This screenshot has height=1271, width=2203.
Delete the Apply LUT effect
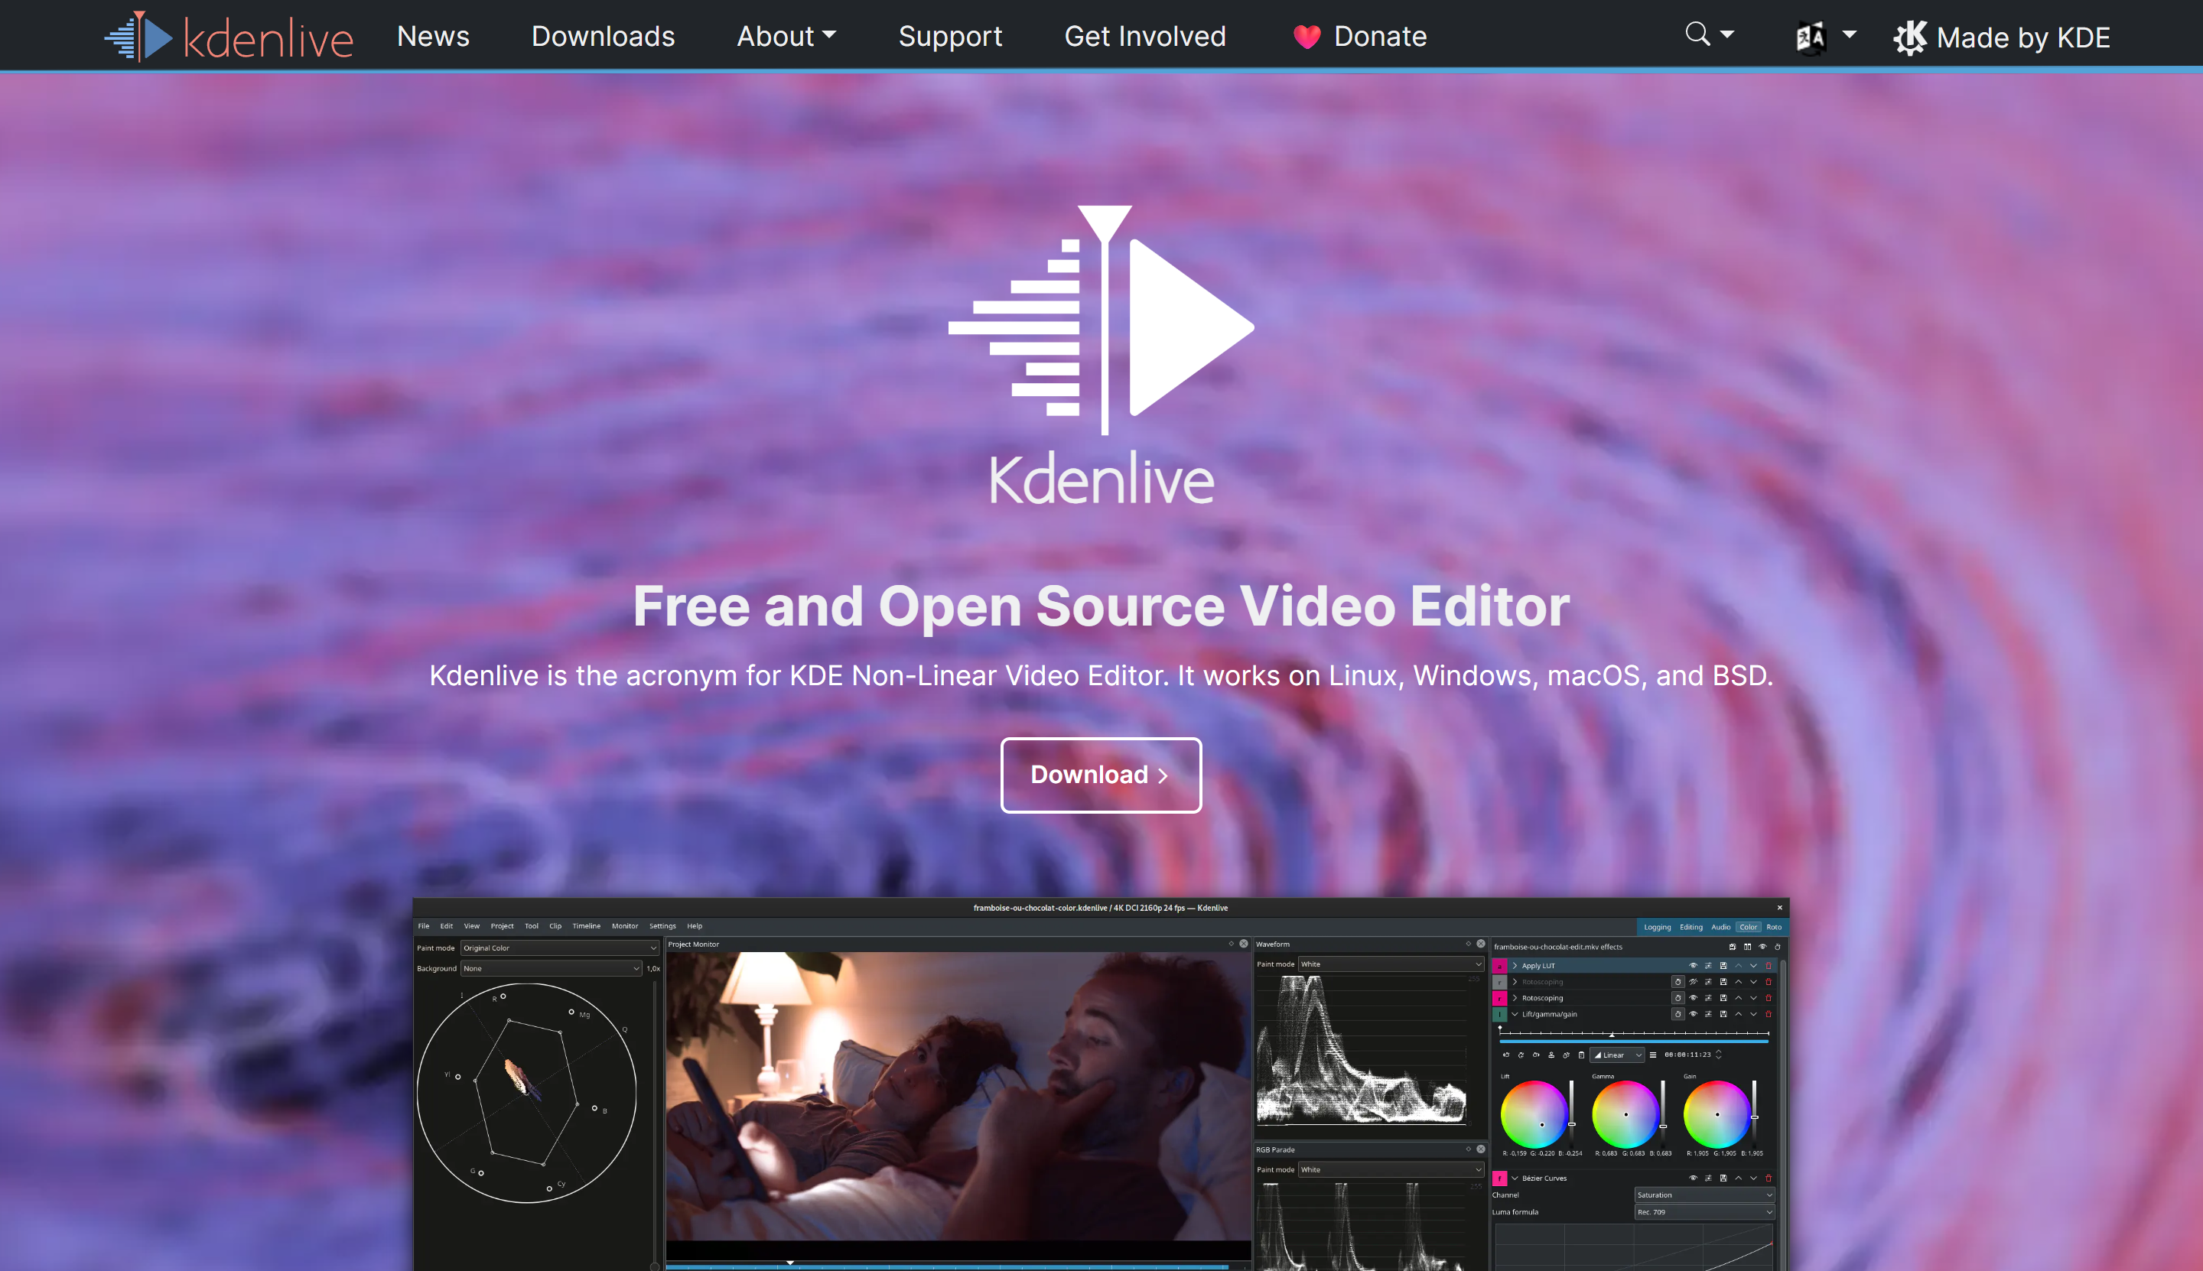click(x=1769, y=965)
